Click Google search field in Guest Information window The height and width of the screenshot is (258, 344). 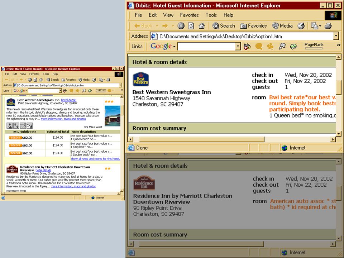pos(206,46)
